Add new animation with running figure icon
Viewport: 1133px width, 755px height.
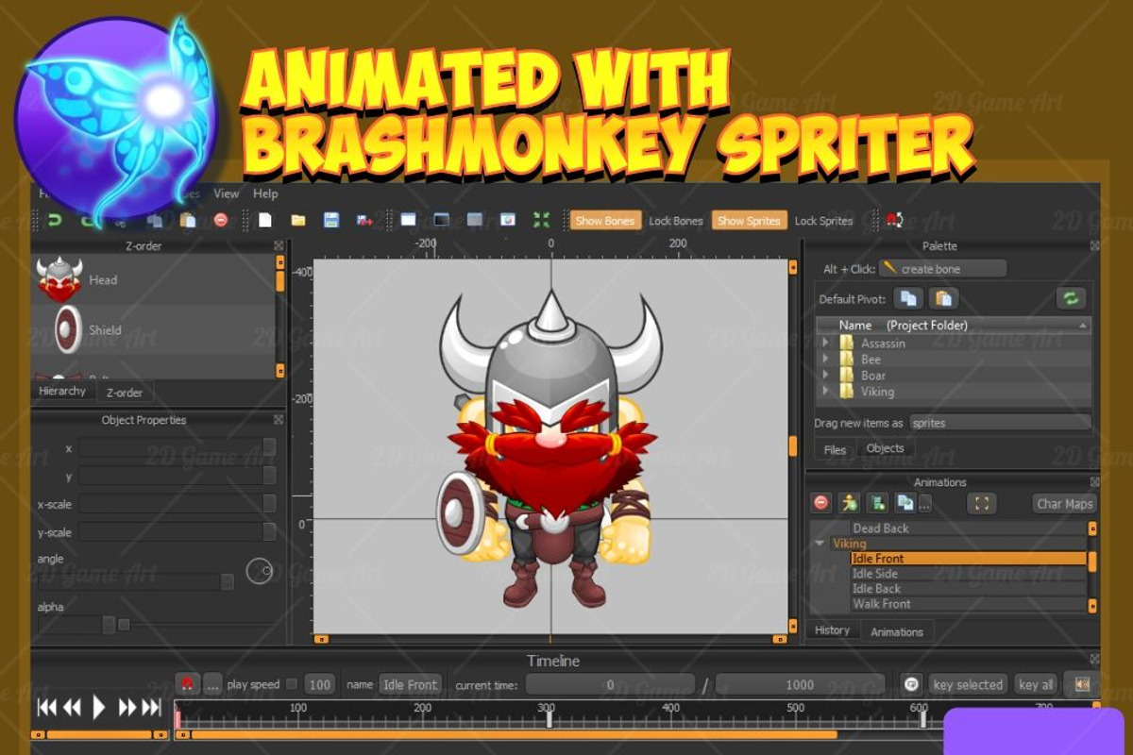tap(850, 503)
